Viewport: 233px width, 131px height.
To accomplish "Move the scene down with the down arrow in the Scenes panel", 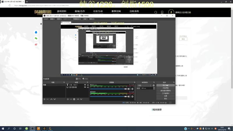I will 54,99.
